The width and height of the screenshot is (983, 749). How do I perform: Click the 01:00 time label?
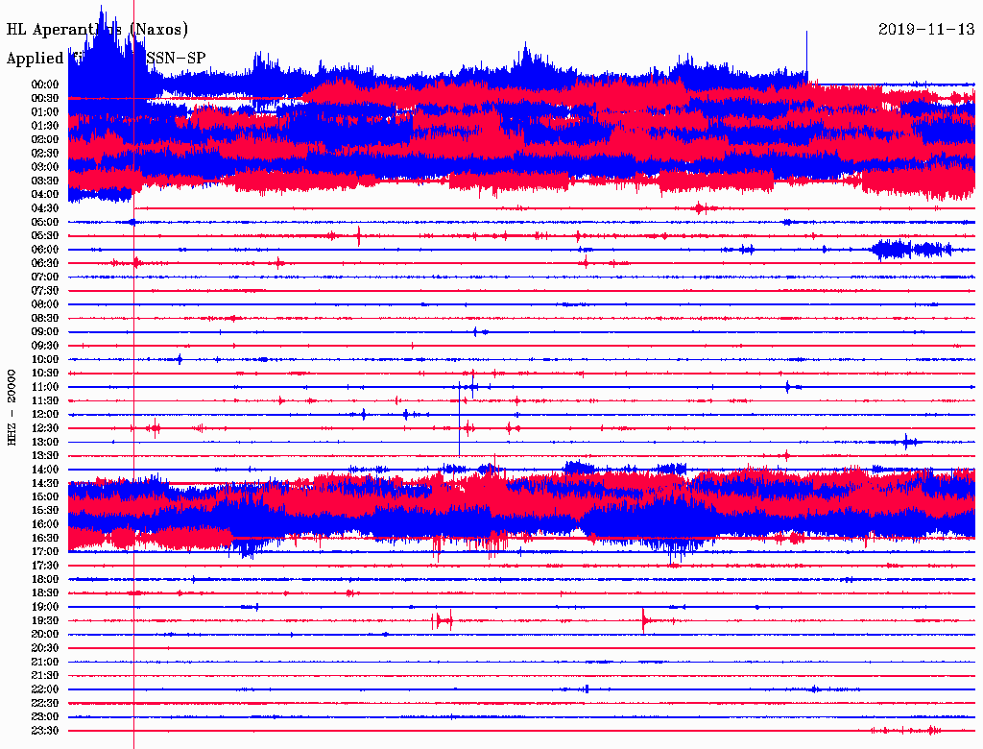45,112
